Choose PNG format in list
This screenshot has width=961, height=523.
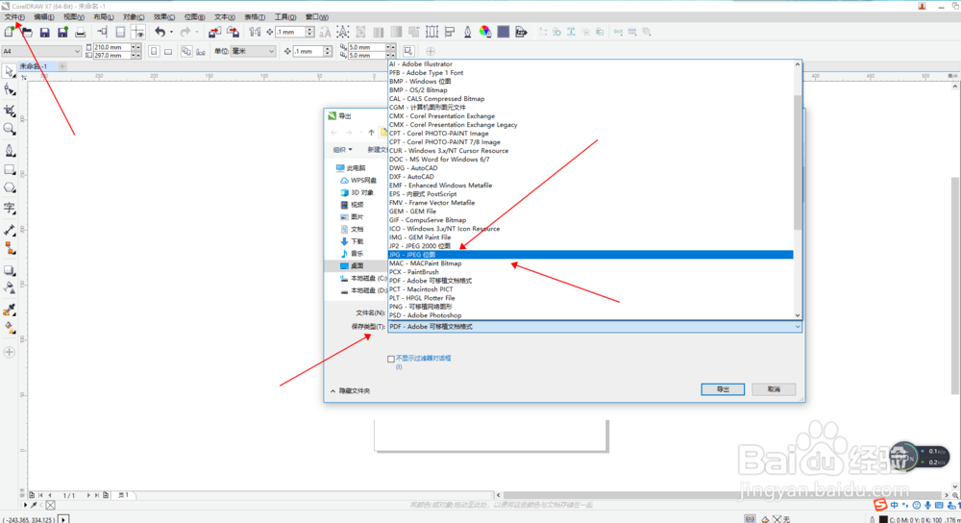[591, 307]
